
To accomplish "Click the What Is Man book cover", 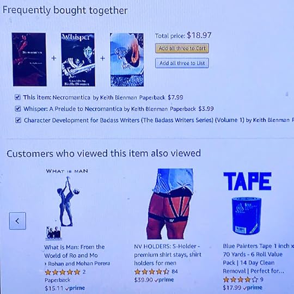I will coord(67,204).
